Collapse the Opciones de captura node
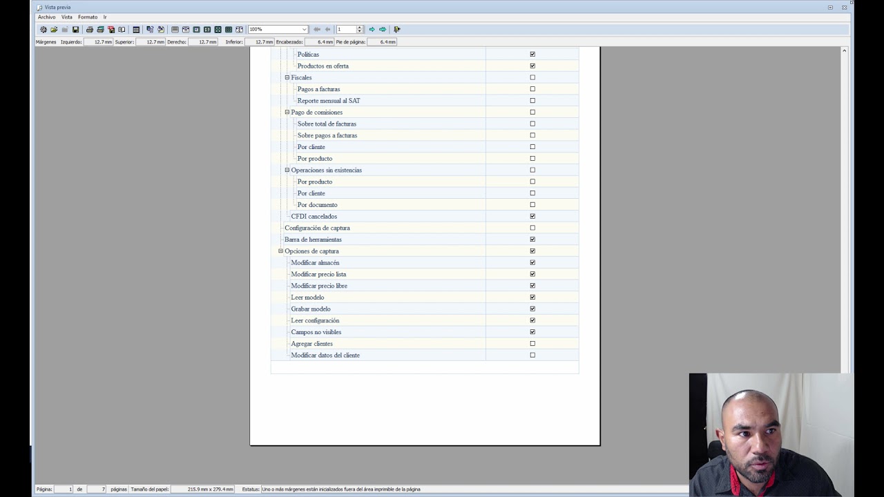 (x=280, y=251)
